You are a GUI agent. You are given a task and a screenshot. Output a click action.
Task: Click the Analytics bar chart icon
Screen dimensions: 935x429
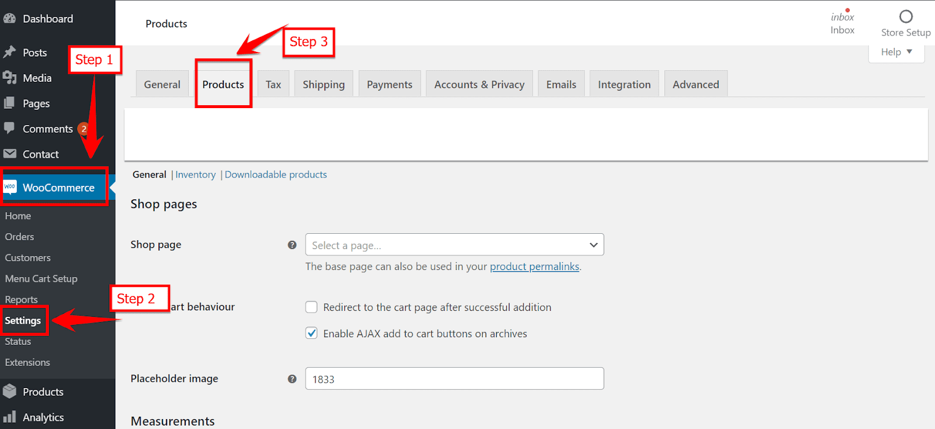pyautogui.click(x=9, y=417)
